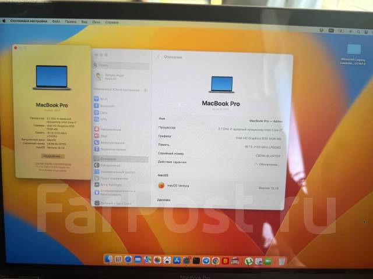Select Основные in the sidebar
The width and height of the screenshot is (373, 279).
pyautogui.click(x=121, y=159)
